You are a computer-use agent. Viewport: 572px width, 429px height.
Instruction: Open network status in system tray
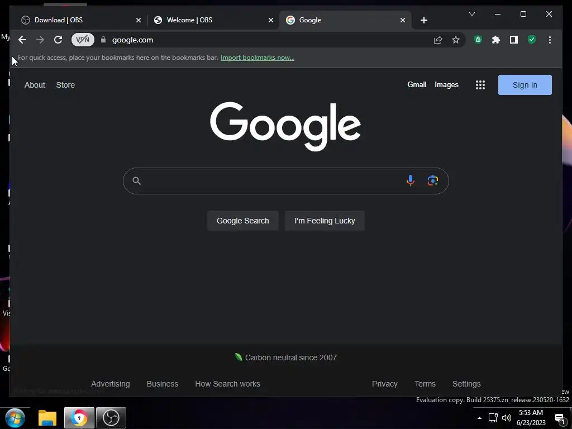click(493, 418)
